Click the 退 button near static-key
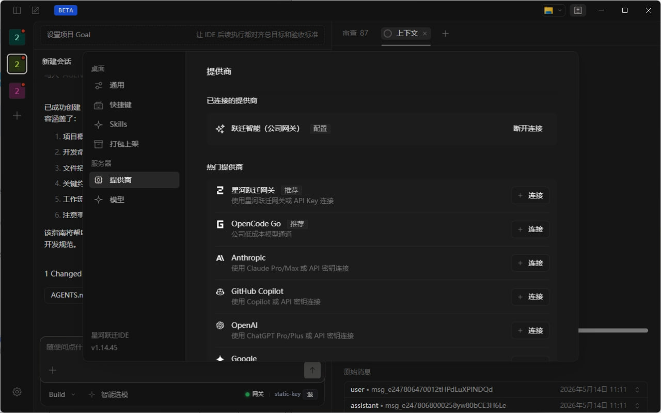661x413 pixels. point(310,394)
